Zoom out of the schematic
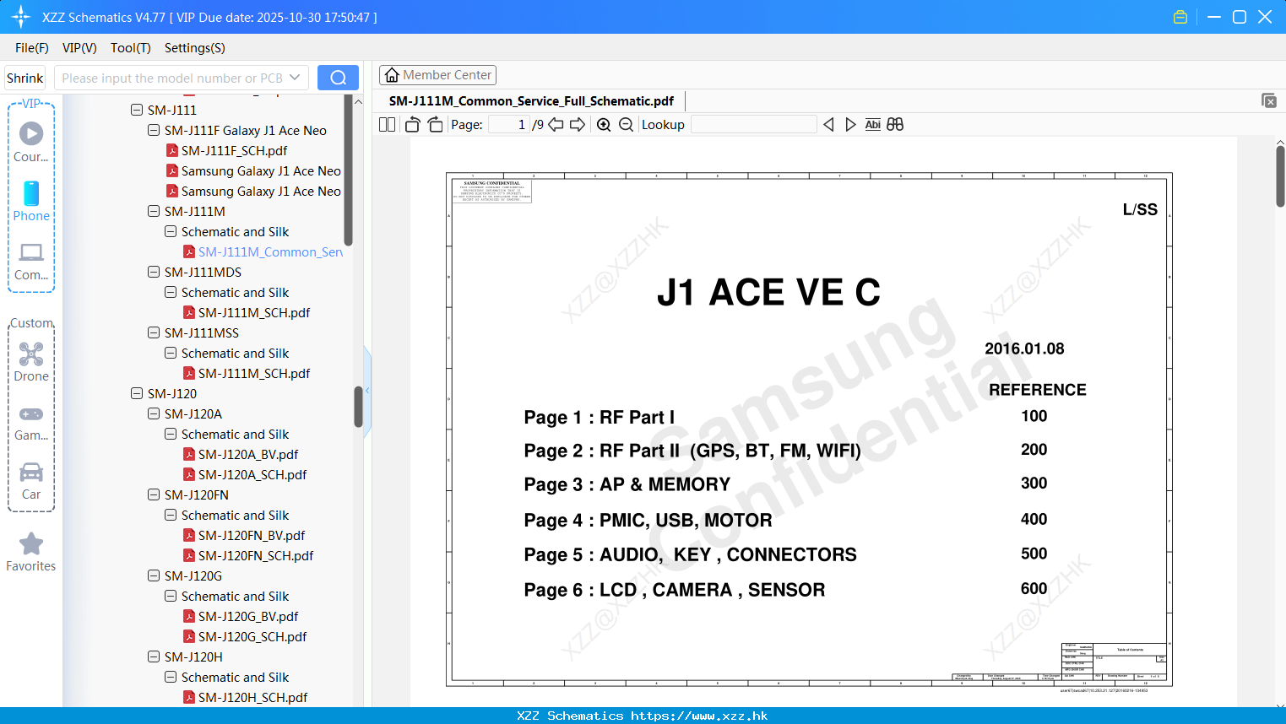This screenshot has height=724, width=1286. [626, 124]
